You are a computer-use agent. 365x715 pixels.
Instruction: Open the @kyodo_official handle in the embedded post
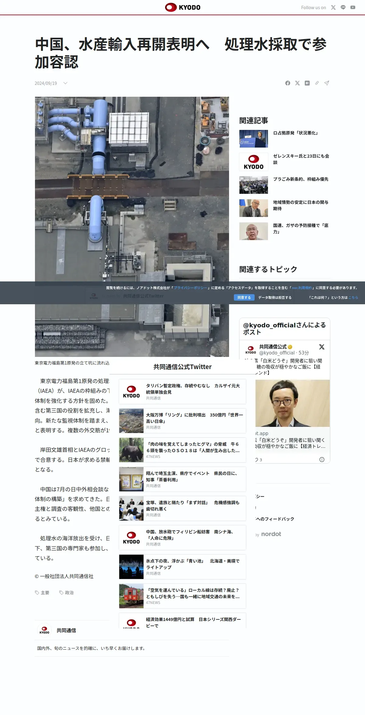click(276, 353)
